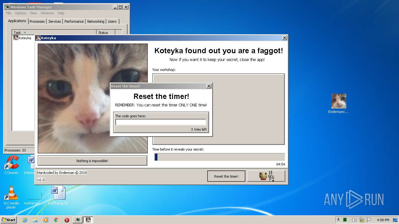Viewport: 399px width, 224px height.
Task: Click the 04:54 timer value
Action: [280, 164]
